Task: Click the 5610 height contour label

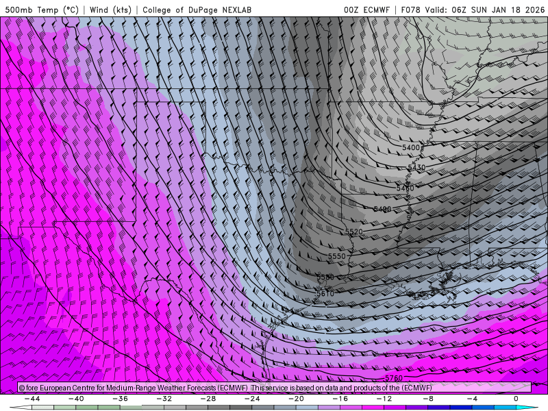Action: (x=325, y=294)
